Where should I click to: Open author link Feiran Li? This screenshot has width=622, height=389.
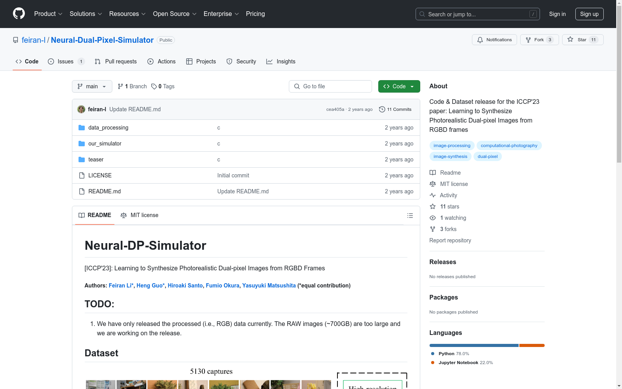click(x=121, y=286)
